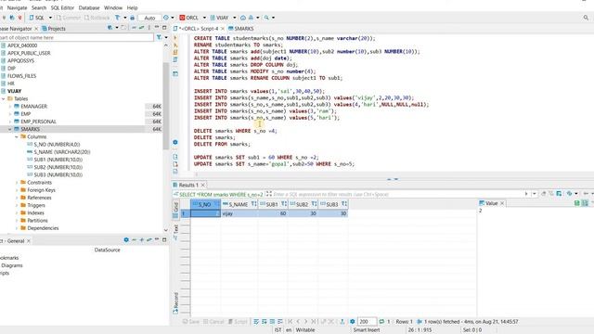Maximize the Database Navigator panel

(x=164, y=28)
